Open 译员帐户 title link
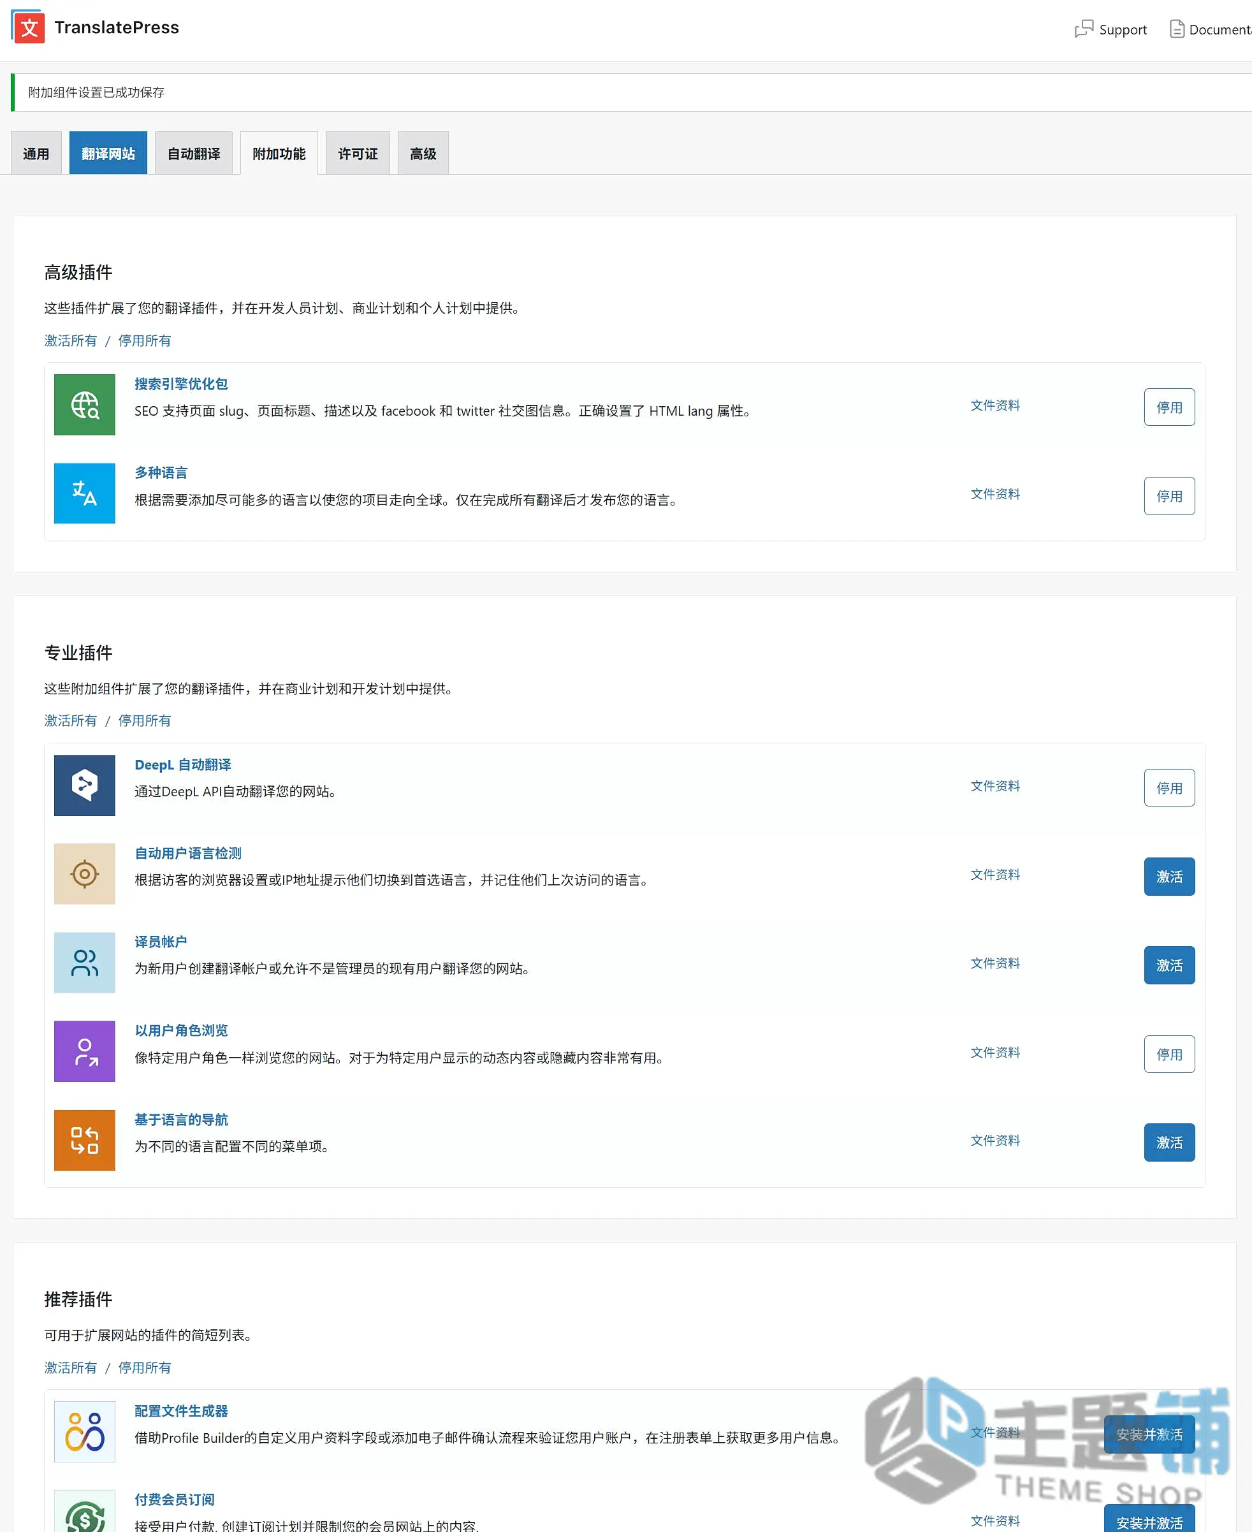 (161, 942)
